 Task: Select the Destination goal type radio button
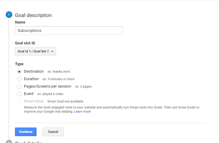[19, 71]
